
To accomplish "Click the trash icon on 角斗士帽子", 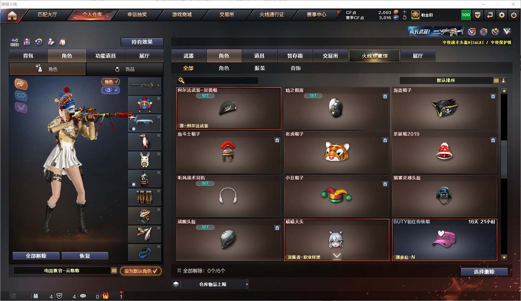I will tap(277, 140).
